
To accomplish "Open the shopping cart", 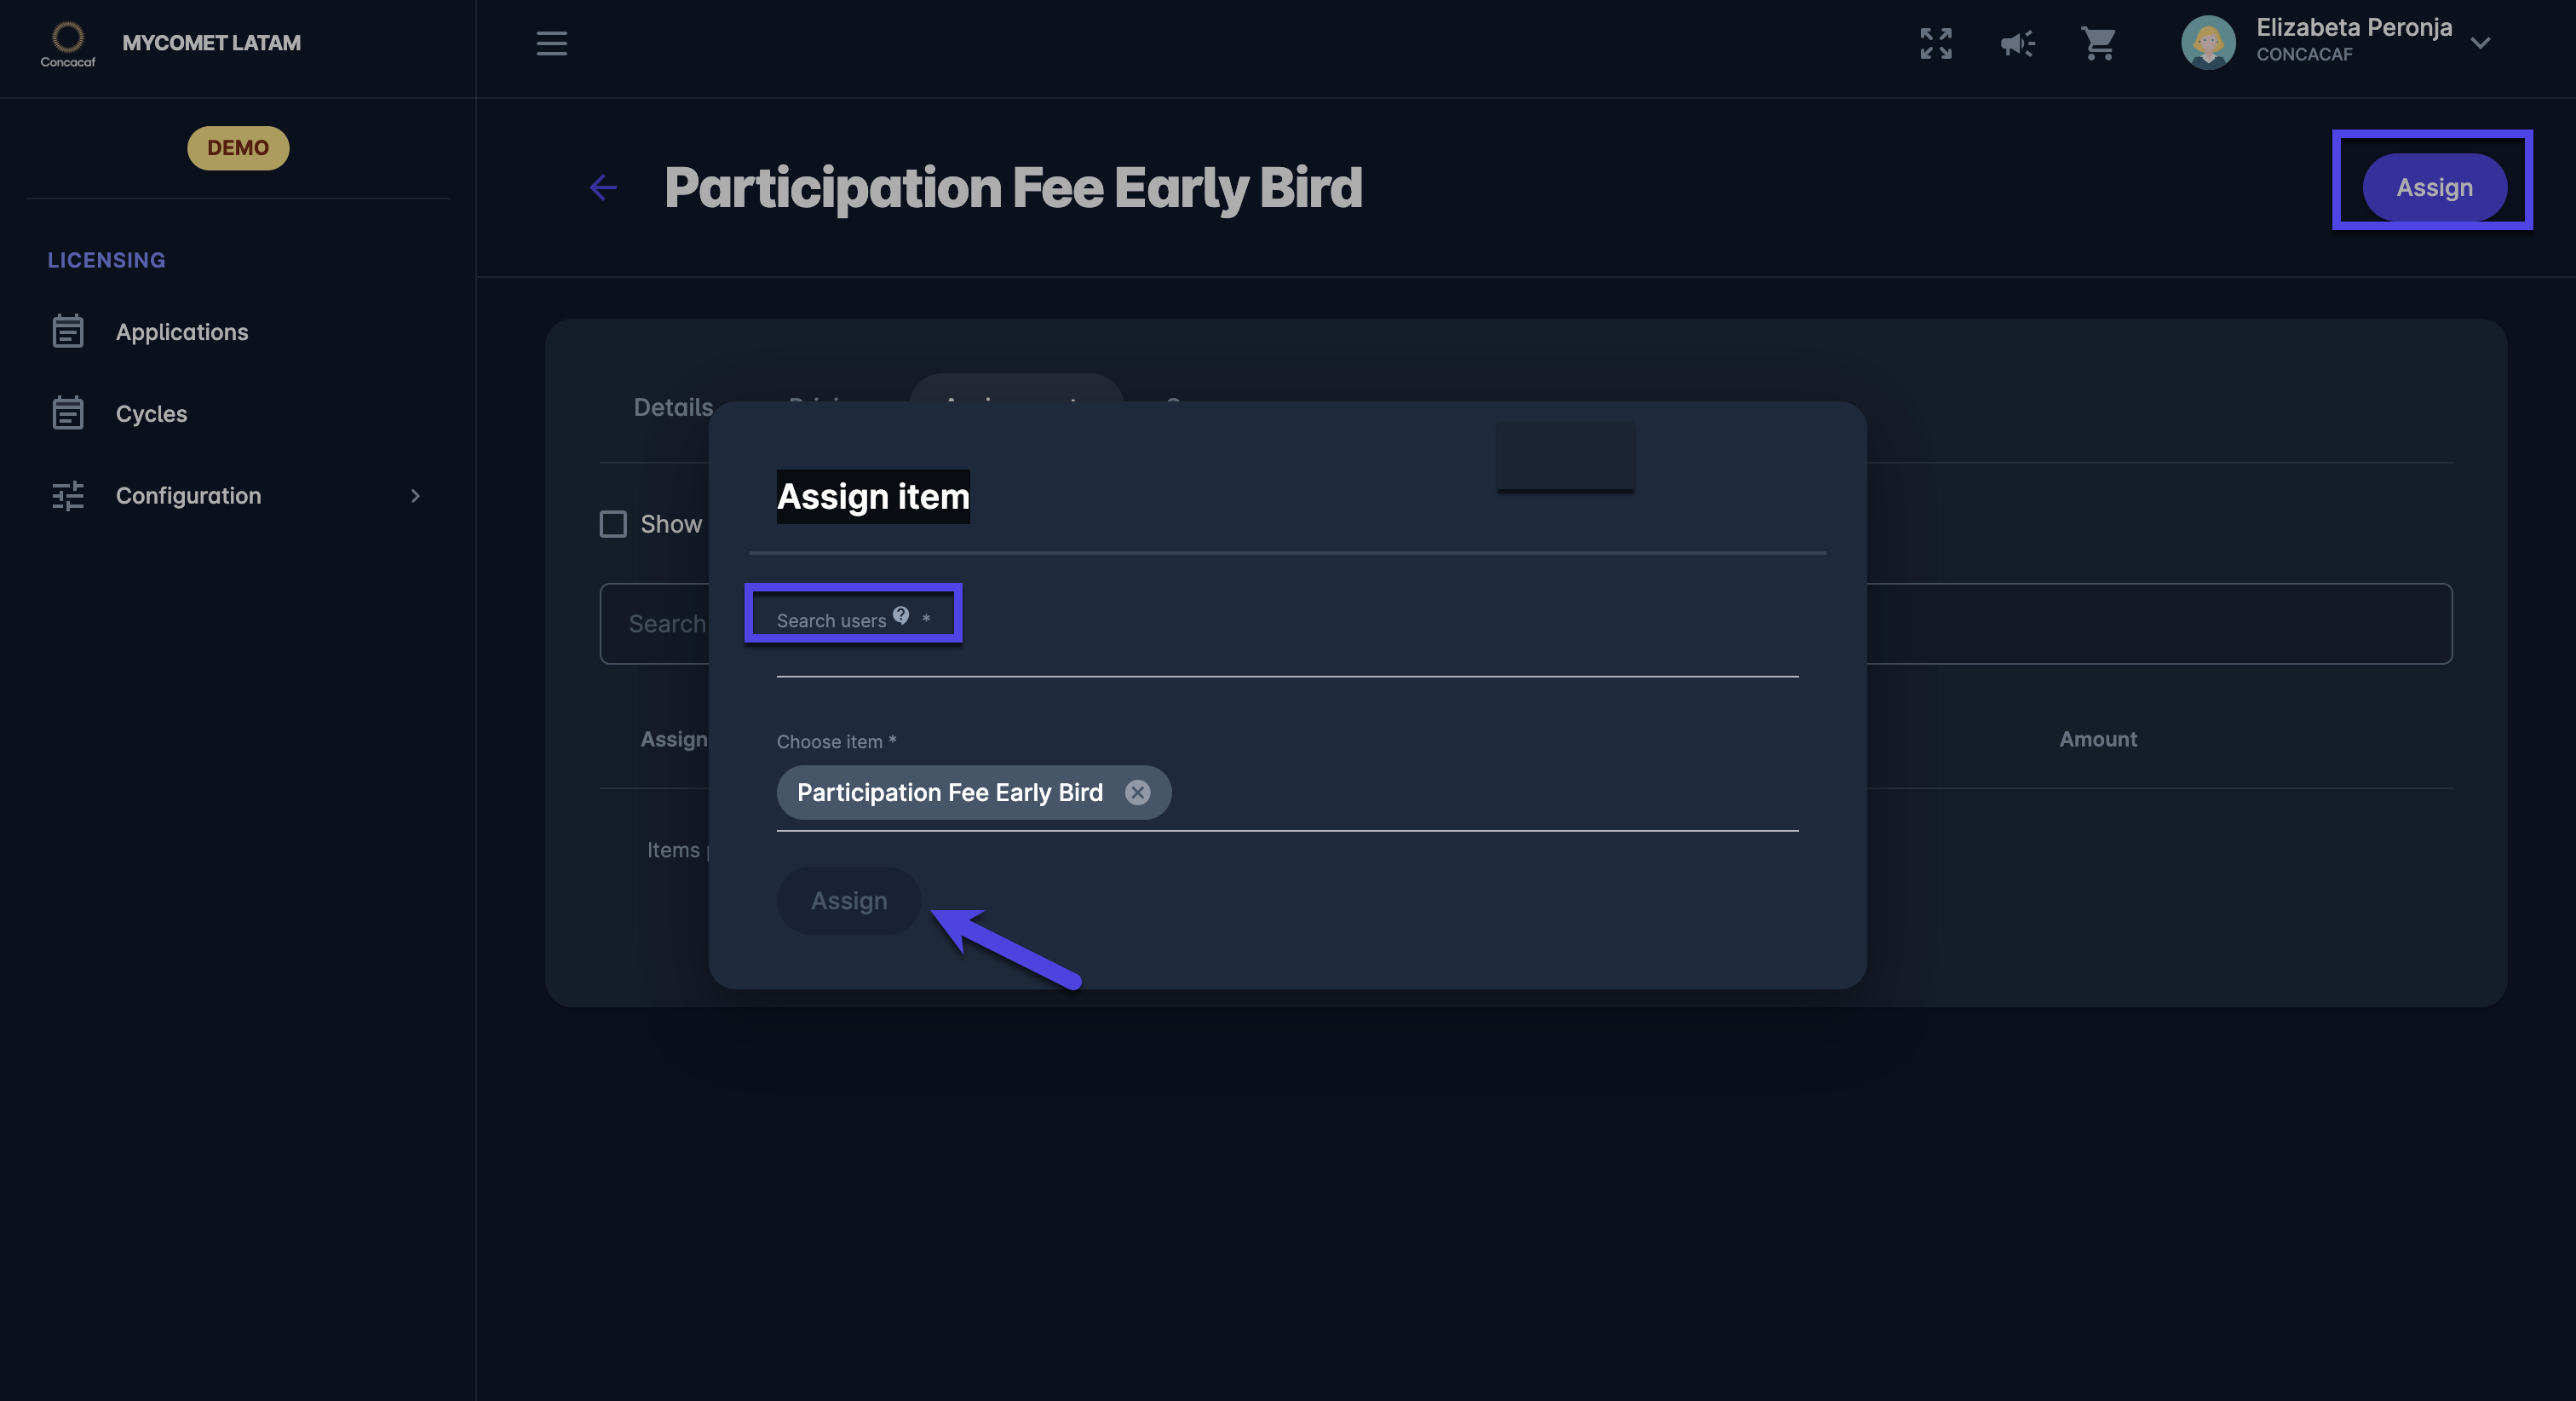I will (x=2098, y=43).
